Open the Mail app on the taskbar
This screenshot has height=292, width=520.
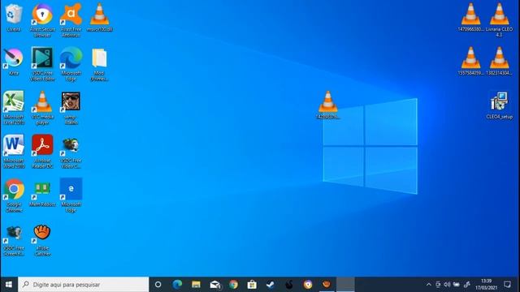pos(214,285)
